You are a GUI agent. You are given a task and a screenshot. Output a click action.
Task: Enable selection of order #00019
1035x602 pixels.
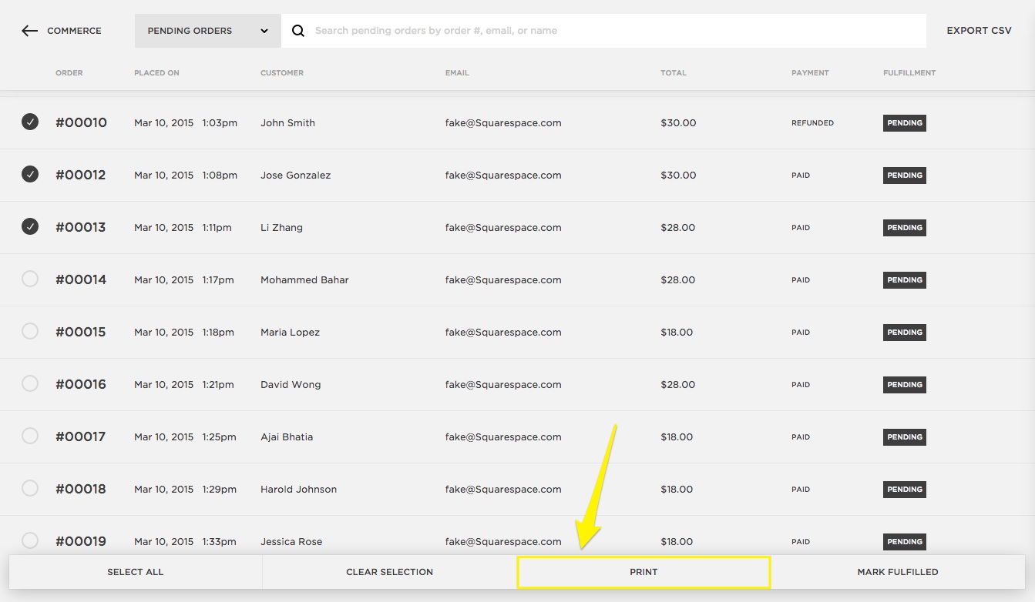pyautogui.click(x=29, y=540)
